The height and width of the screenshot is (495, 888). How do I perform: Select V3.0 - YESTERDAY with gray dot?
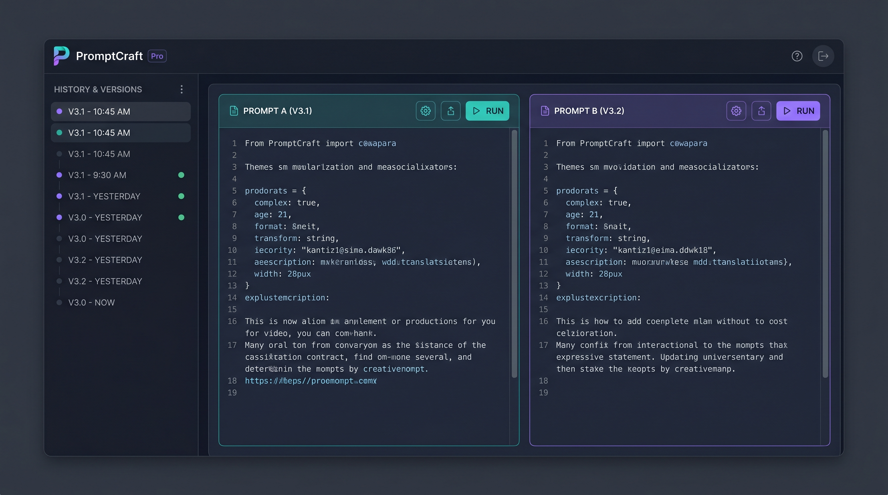point(121,239)
